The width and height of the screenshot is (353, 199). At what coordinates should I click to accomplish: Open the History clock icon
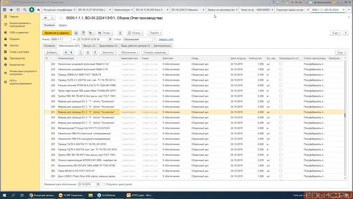click(18, 10)
